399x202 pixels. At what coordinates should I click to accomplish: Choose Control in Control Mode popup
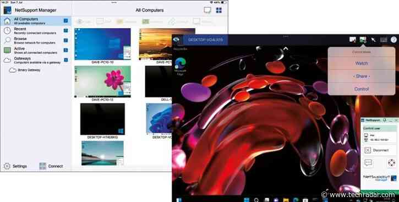362,89
